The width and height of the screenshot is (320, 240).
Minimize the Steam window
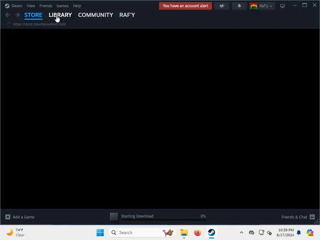pyautogui.click(x=295, y=6)
